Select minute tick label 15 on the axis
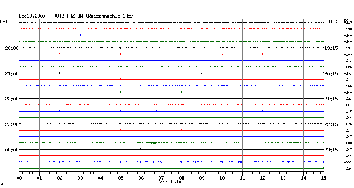 pos(324,178)
